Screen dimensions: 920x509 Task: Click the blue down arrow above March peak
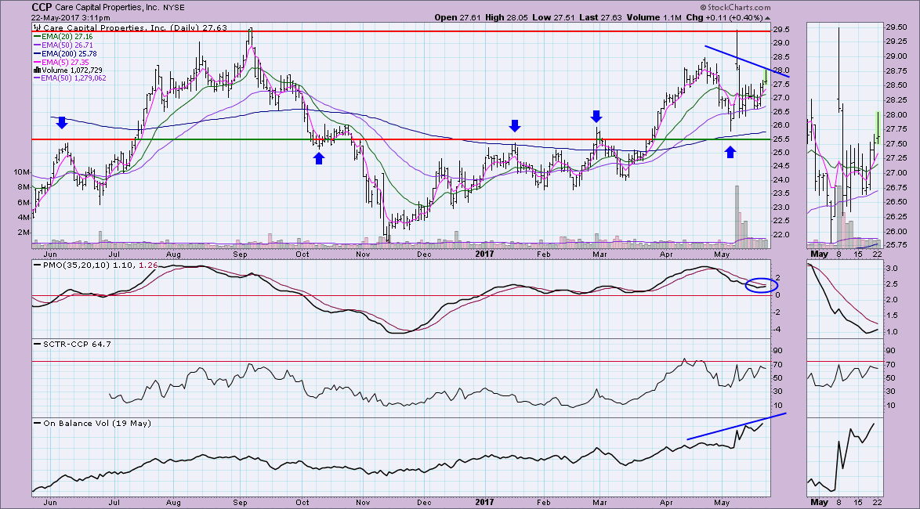(x=596, y=116)
